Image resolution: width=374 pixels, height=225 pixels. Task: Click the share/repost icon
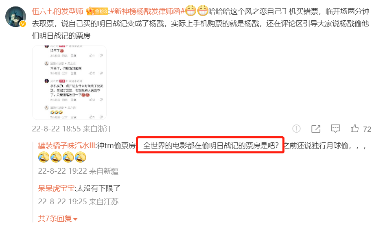tap(316, 129)
